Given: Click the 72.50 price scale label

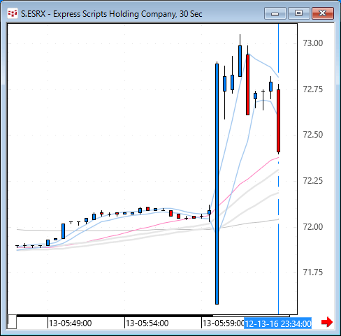Looking at the screenshot, I should (x=312, y=135).
